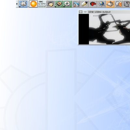Click the xine video output title bar

pyautogui.click(x=109, y=12)
